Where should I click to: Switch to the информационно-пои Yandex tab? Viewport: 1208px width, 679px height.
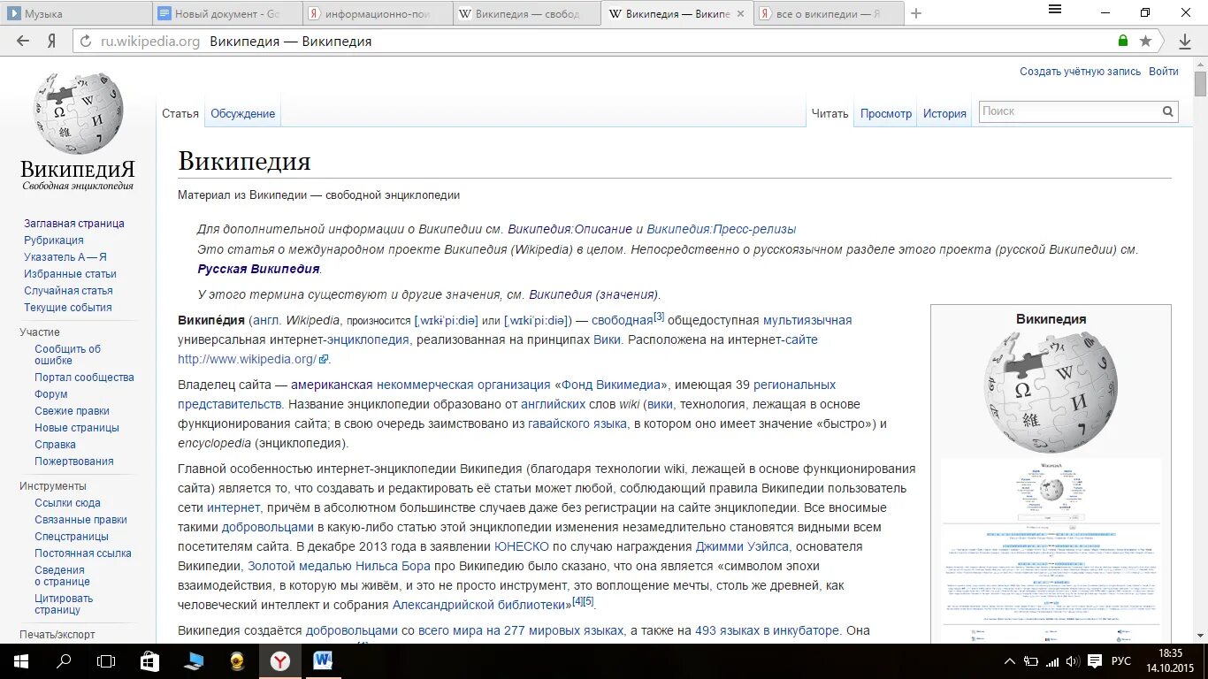pyautogui.click(x=377, y=13)
